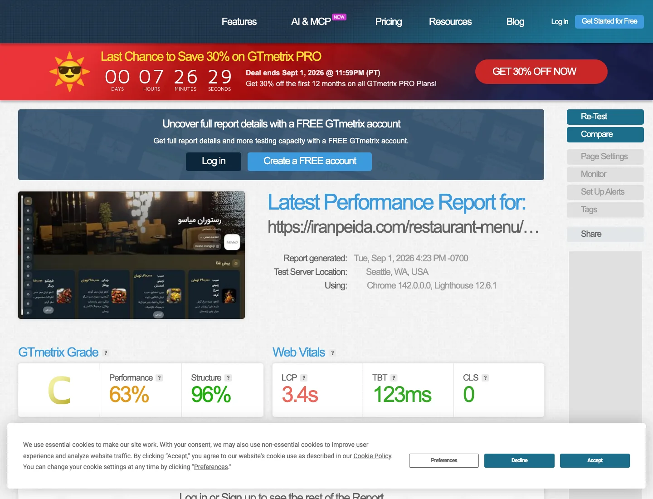Click the dark Log in banner button
Image resolution: width=653 pixels, height=499 pixels.
pos(214,161)
